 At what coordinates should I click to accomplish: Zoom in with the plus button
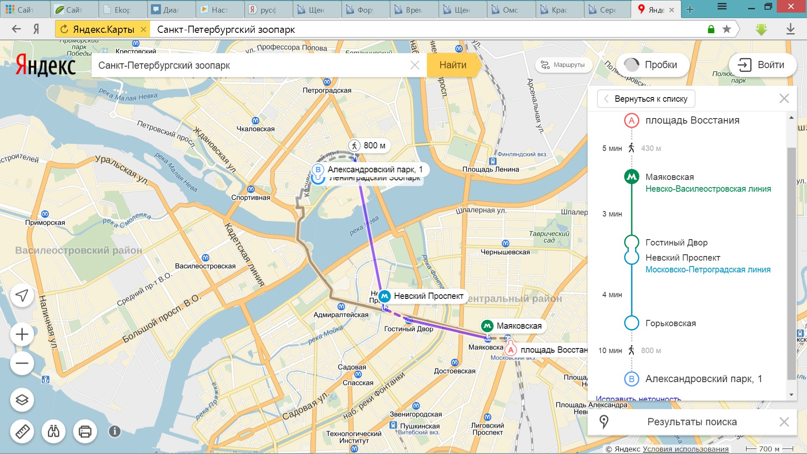pyautogui.click(x=22, y=335)
